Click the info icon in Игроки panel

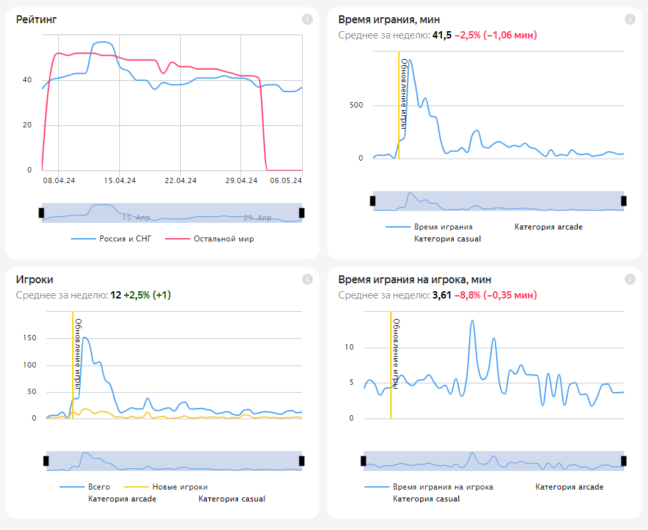point(307,279)
